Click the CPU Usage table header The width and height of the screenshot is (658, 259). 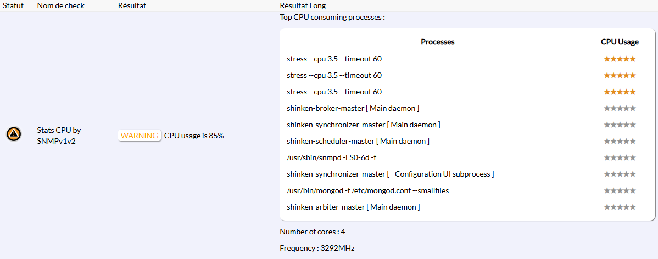tap(620, 42)
